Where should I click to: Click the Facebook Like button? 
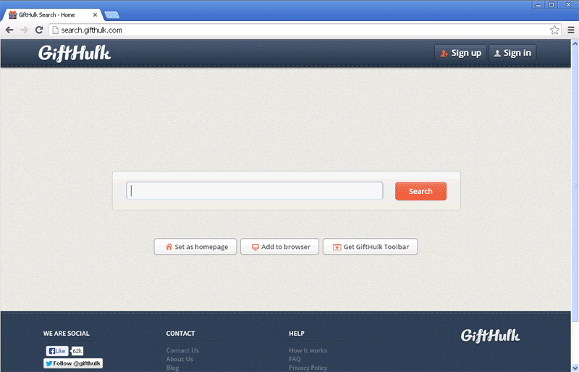pyautogui.click(x=57, y=351)
